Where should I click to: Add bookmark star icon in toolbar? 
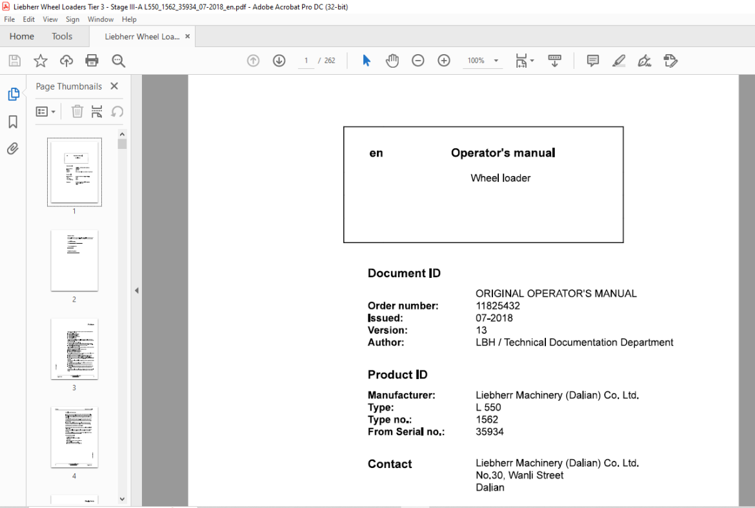pyautogui.click(x=41, y=61)
